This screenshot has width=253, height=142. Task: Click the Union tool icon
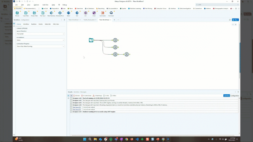pos(94,13)
